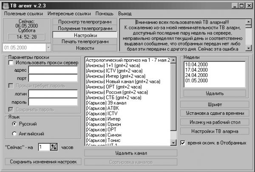
Task: Open the Интересные ссылки menu
Action: (69, 14)
